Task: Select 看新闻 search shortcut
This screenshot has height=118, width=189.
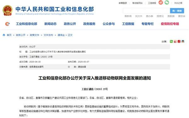Action: pyautogui.click(x=128, y=16)
